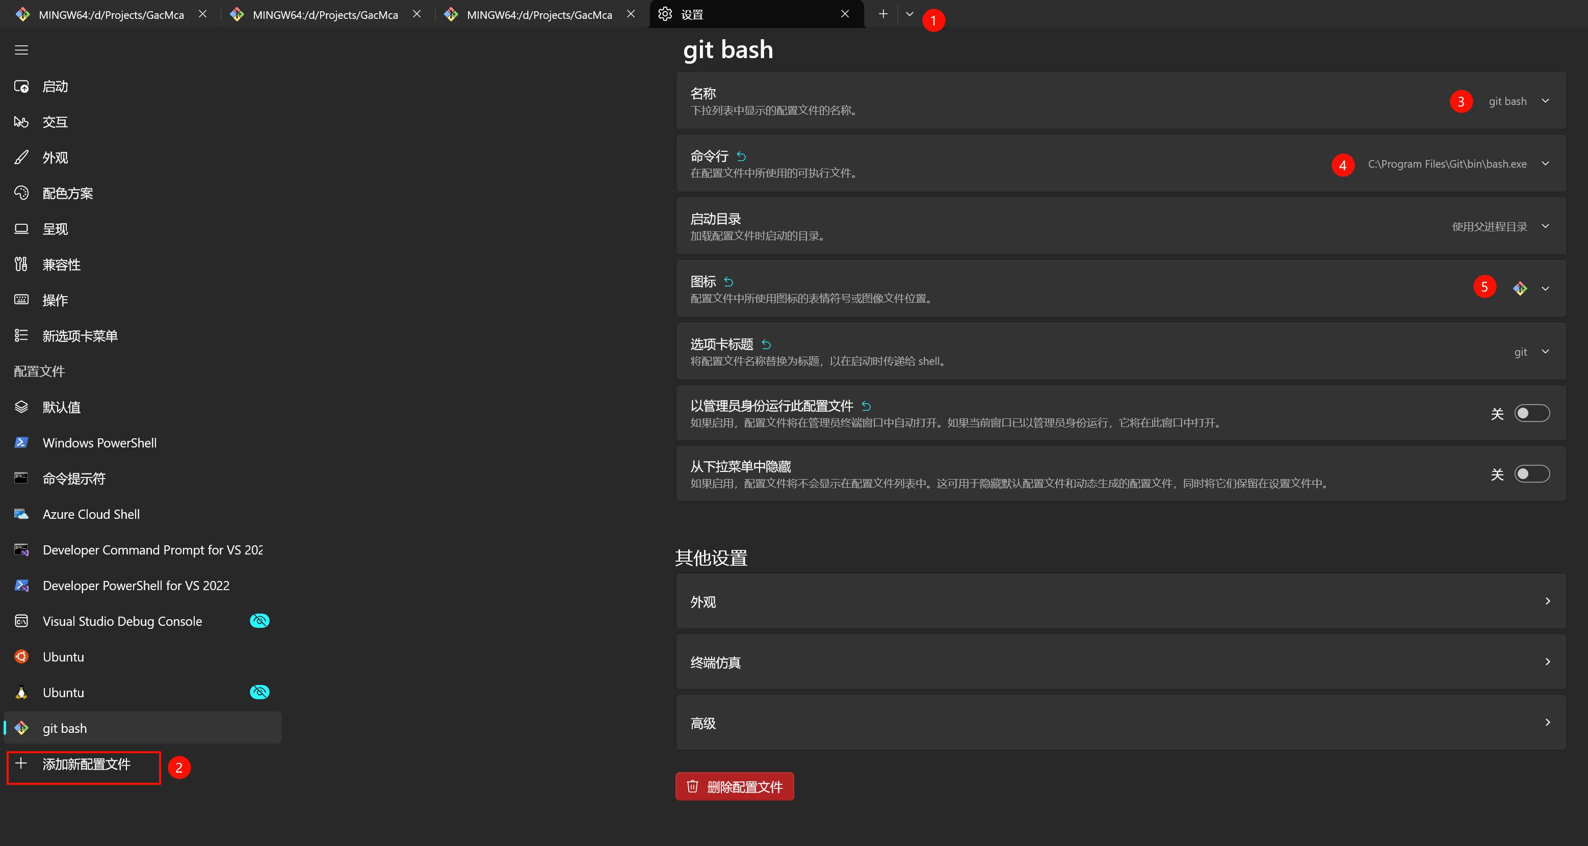Image resolution: width=1588 pixels, height=846 pixels.
Task: Click hidden eye icon next to Visual Studio Debug Console
Action: coord(259,620)
